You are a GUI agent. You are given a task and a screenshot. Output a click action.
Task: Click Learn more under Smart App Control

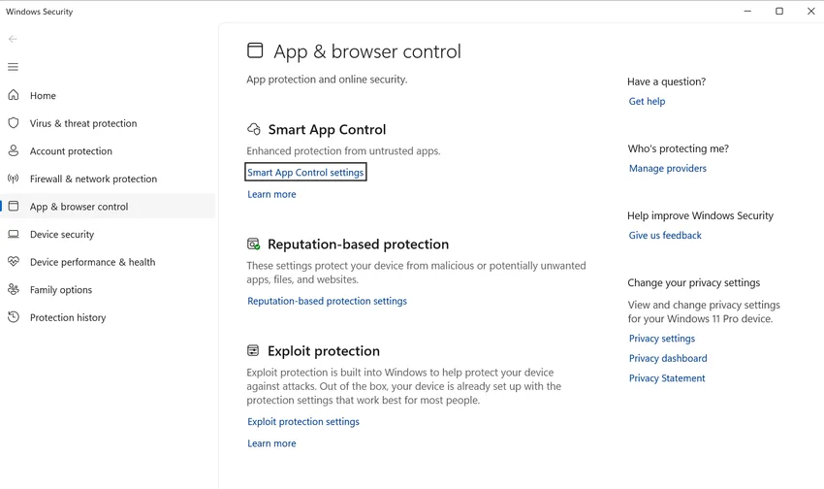(271, 194)
